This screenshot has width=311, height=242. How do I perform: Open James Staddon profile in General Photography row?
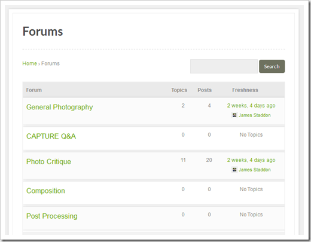point(255,115)
